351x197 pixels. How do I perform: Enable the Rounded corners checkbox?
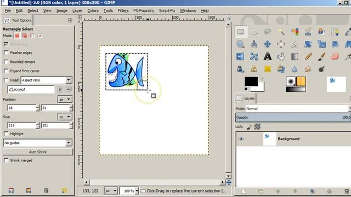tap(6, 62)
